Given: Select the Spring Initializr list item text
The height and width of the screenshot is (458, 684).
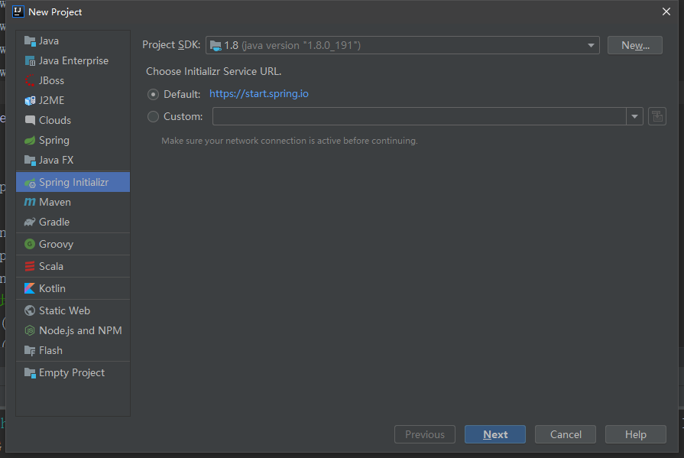Looking at the screenshot, I should click(x=73, y=183).
